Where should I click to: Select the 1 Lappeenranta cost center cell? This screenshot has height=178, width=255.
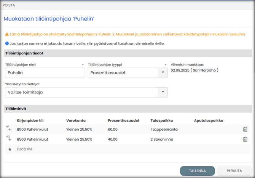pyautogui.click(x=164, y=130)
